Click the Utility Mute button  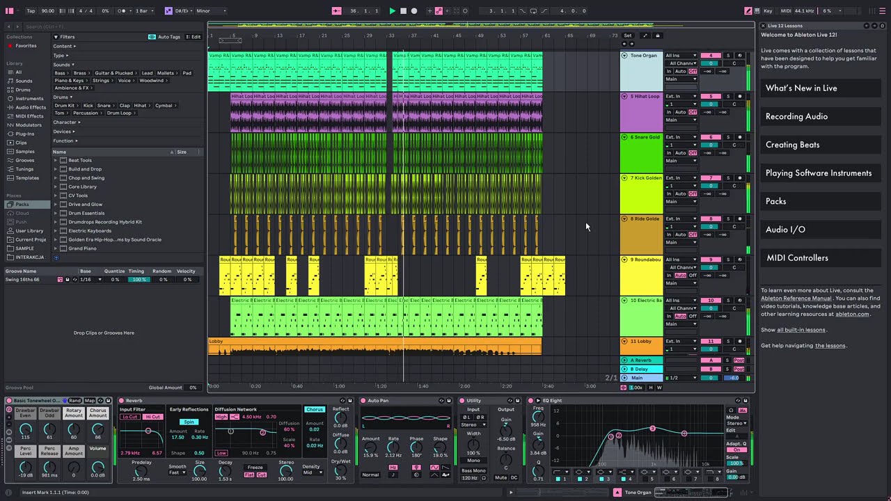click(501, 478)
